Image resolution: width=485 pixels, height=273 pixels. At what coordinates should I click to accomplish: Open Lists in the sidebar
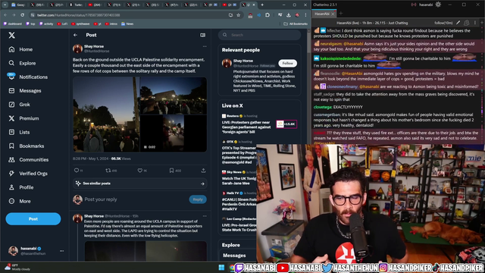pos(19,132)
